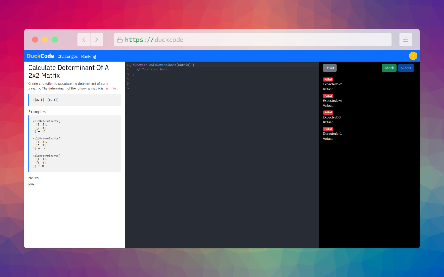444x277 pixels.
Task: Click the Failed badge above Expected: -1
Action: click(x=328, y=129)
